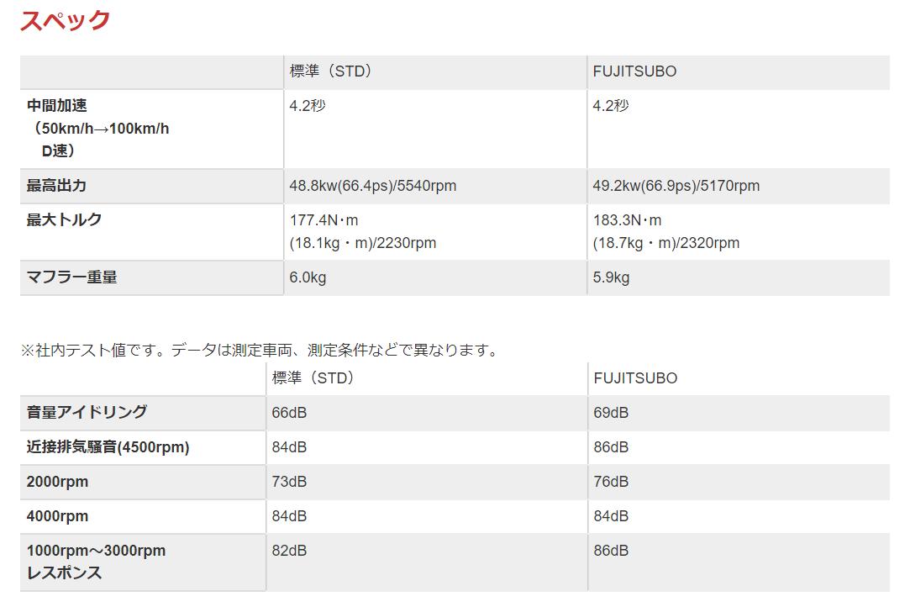Screen dimensions: 910x607
Task: Select the 音量アイドリング row label
Action: [87, 412]
